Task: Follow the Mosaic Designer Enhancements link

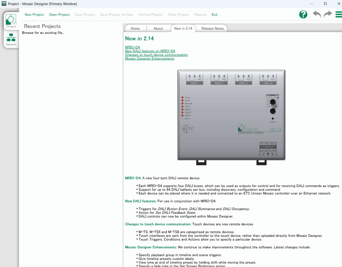Action: click(150, 58)
